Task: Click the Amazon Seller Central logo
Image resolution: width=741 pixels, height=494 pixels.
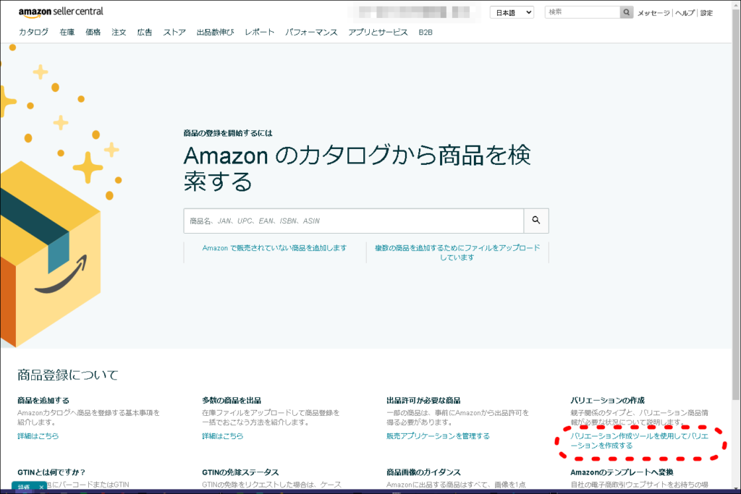Action: [61, 12]
